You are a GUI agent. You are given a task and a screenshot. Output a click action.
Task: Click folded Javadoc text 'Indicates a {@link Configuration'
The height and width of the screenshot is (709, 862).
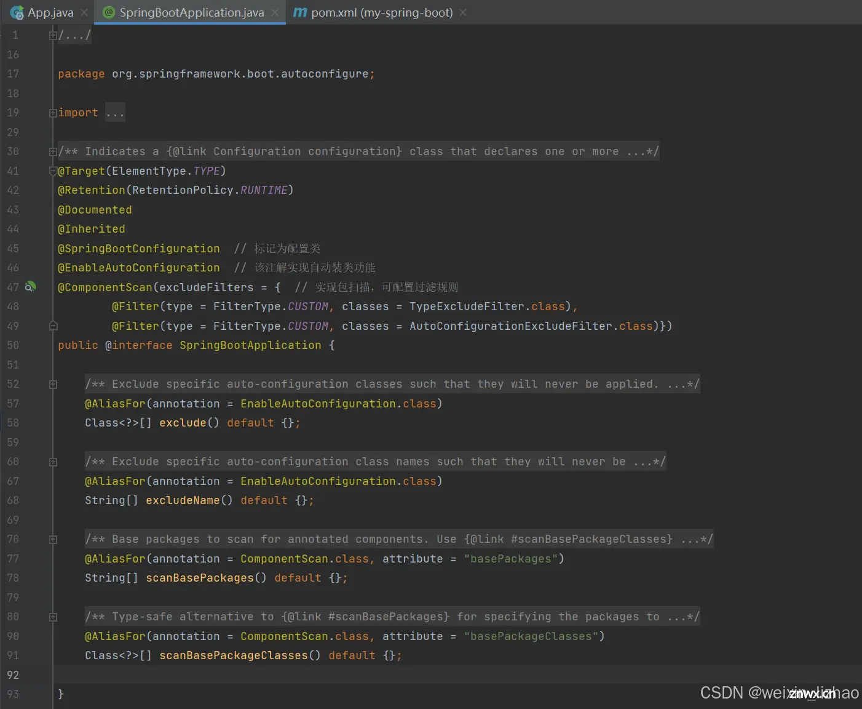click(193, 151)
